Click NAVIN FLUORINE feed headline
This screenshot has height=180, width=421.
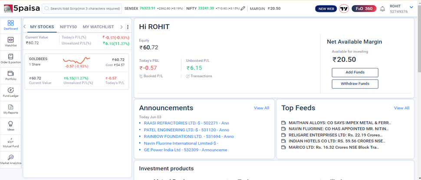[339, 129]
